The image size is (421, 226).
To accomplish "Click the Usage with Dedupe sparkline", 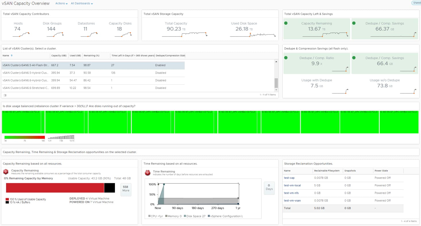I will (340, 91).
